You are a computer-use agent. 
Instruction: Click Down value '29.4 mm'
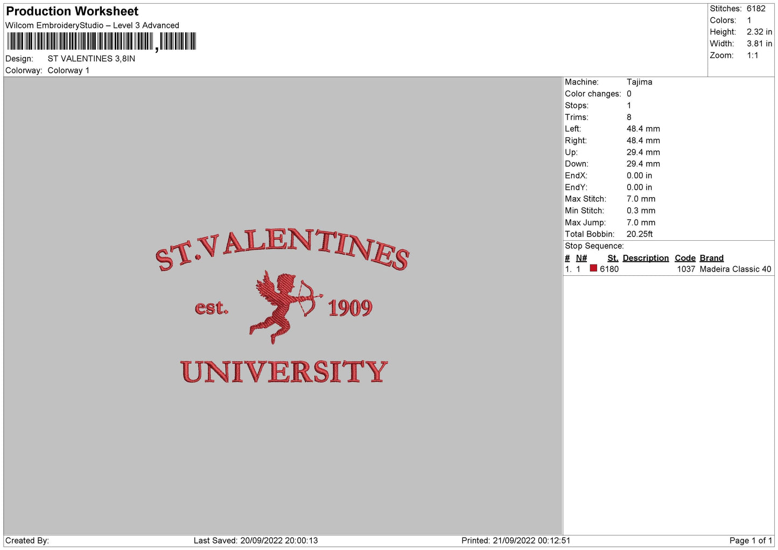pos(643,164)
